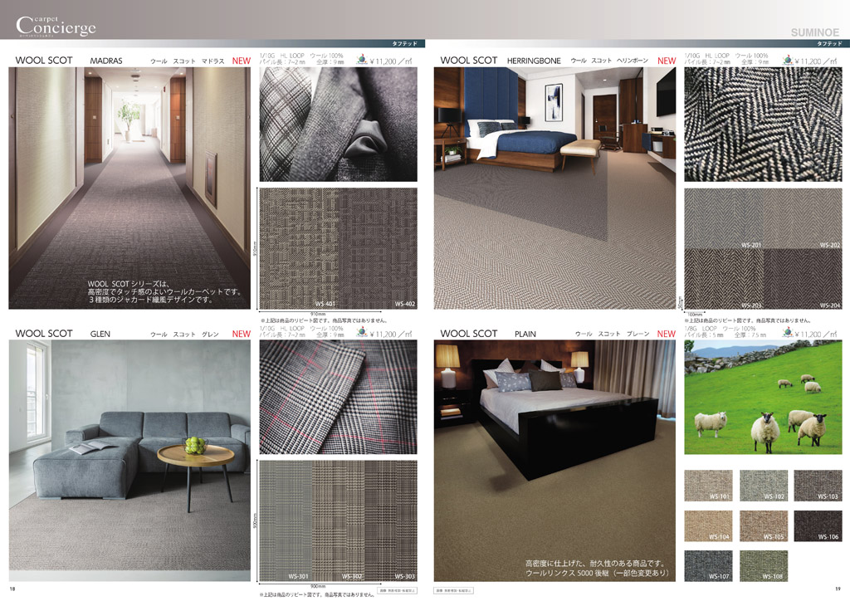Click the red NEW label for HERRINGBONE
This screenshot has height=601, width=850.
[x=667, y=61]
